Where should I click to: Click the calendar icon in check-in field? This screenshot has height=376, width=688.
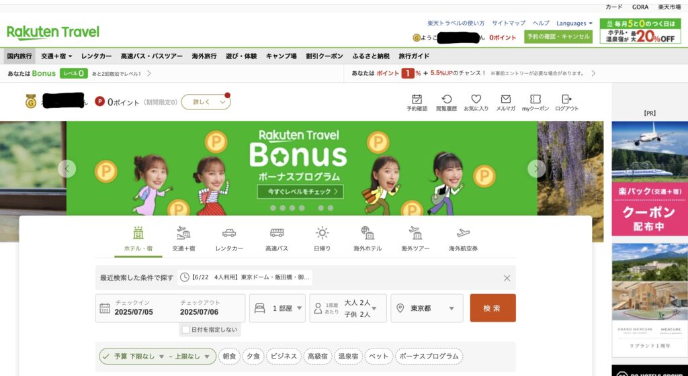(105, 308)
